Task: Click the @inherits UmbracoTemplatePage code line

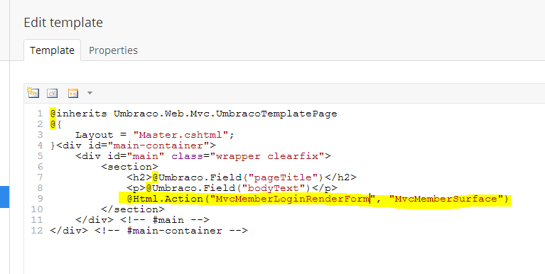Action: pos(193,114)
